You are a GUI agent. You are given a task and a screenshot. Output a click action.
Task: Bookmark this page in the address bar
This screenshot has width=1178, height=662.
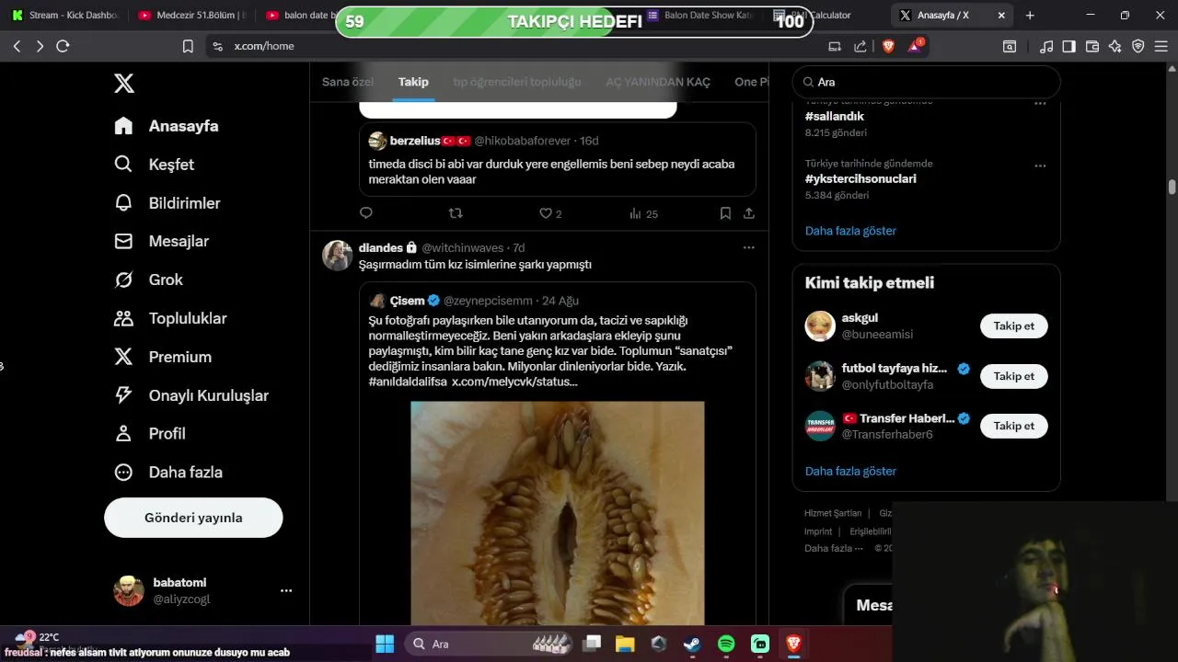(188, 46)
